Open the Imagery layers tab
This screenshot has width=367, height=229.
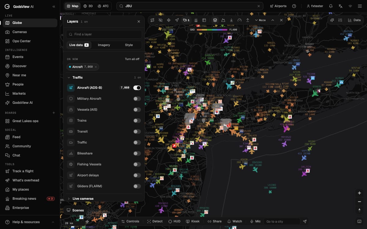[x=104, y=45]
